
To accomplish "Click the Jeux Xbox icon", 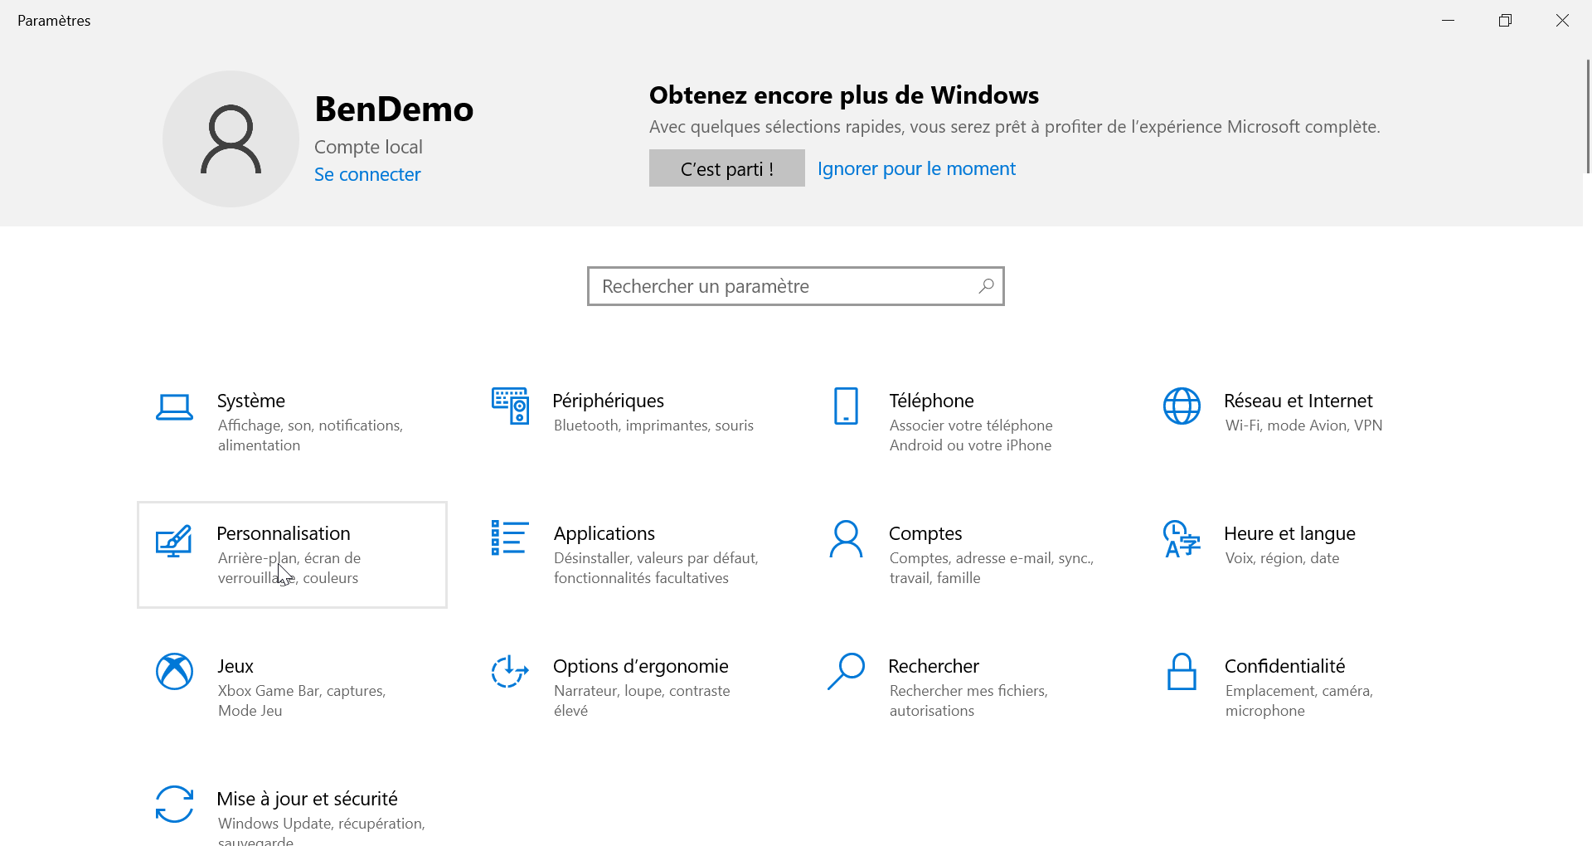I will [x=174, y=672].
